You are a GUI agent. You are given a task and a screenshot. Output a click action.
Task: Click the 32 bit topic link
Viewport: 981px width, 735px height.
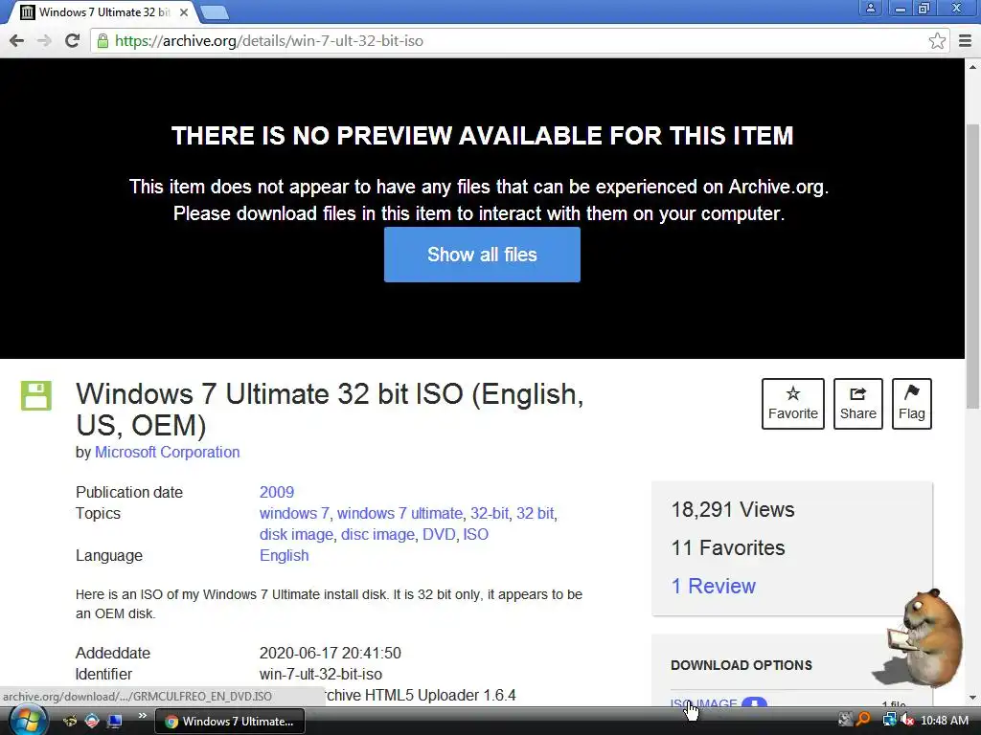point(535,513)
